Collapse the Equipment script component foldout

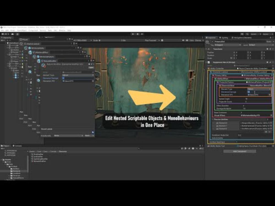[x=207, y=62]
